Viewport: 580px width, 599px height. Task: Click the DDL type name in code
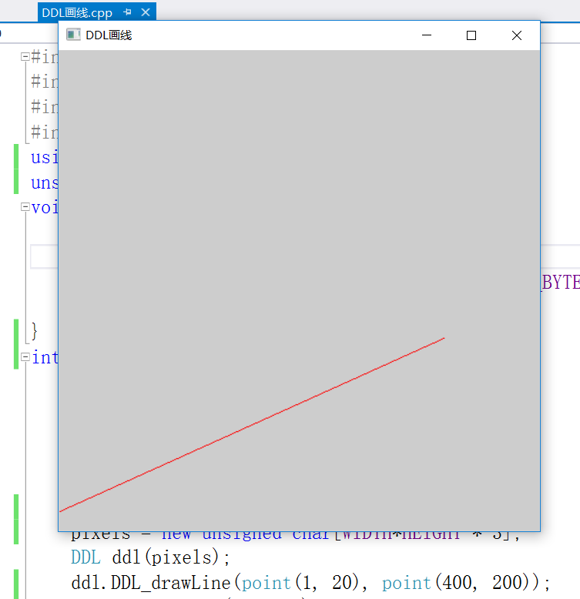tap(85, 557)
